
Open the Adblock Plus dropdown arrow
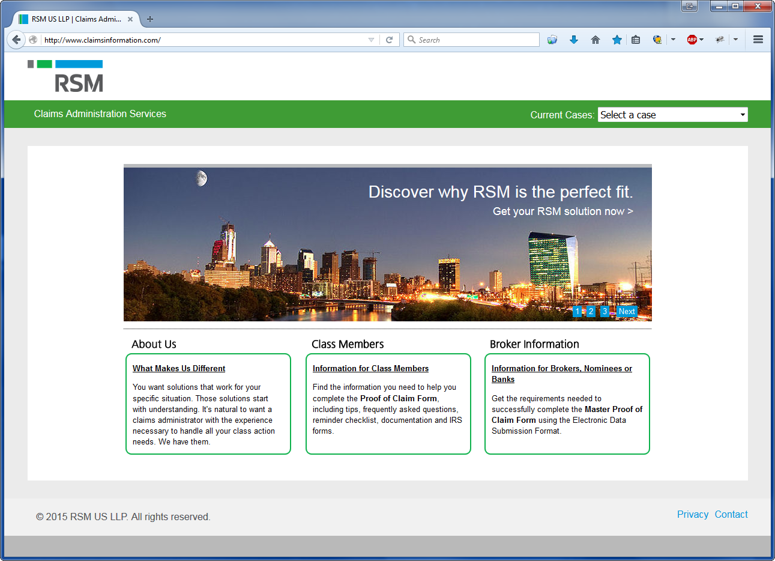[x=701, y=40]
